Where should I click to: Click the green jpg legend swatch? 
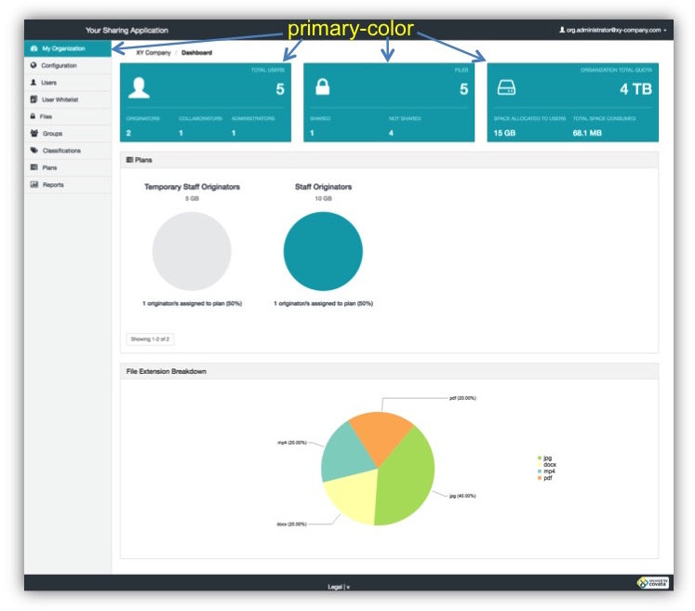[x=540, y=458]
